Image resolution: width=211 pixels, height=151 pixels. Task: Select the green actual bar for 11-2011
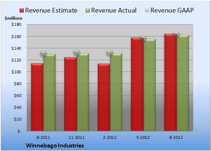[83, 92]
